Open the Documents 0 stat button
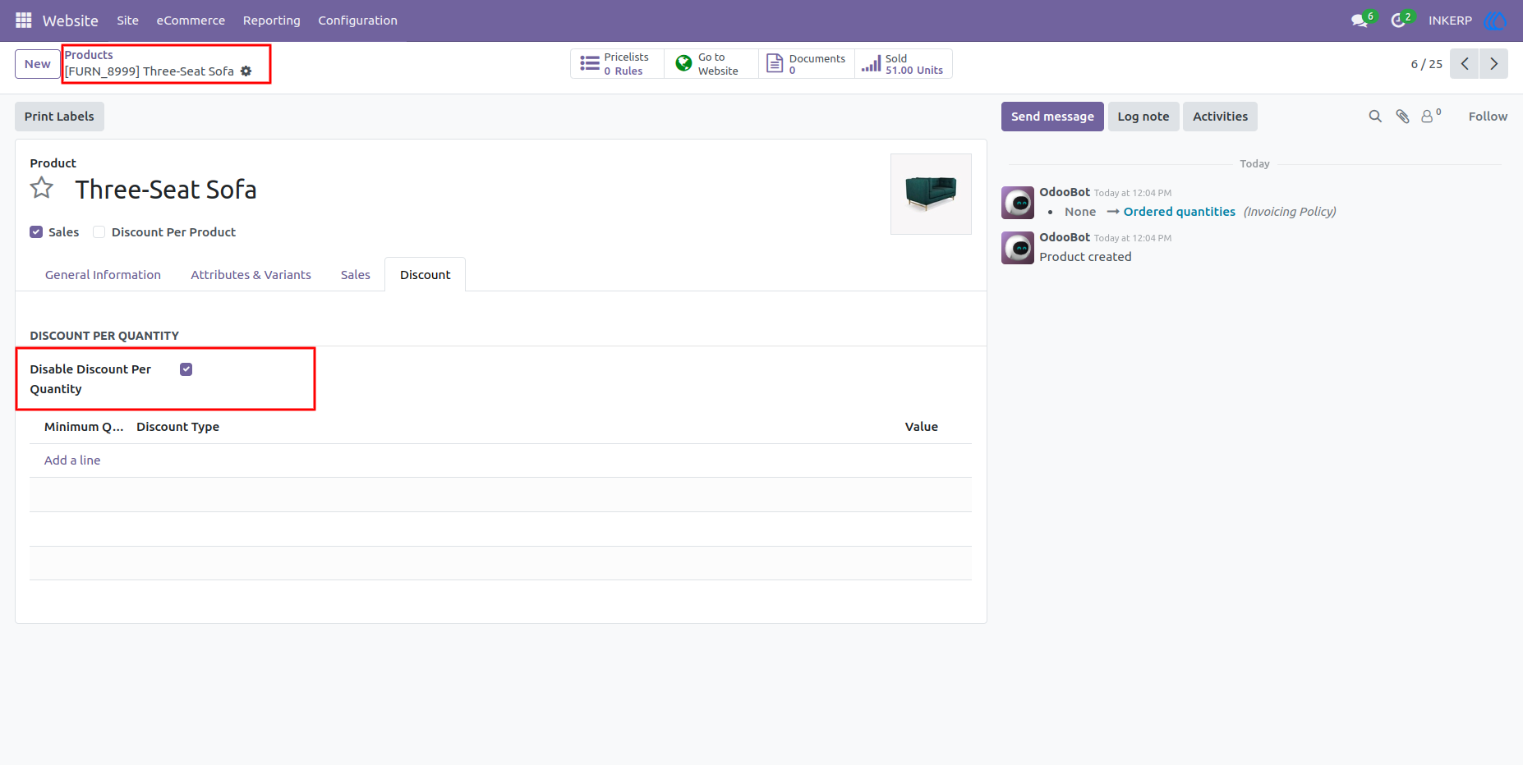This screenshot has width=1523, height=765. tap(806, 64)
